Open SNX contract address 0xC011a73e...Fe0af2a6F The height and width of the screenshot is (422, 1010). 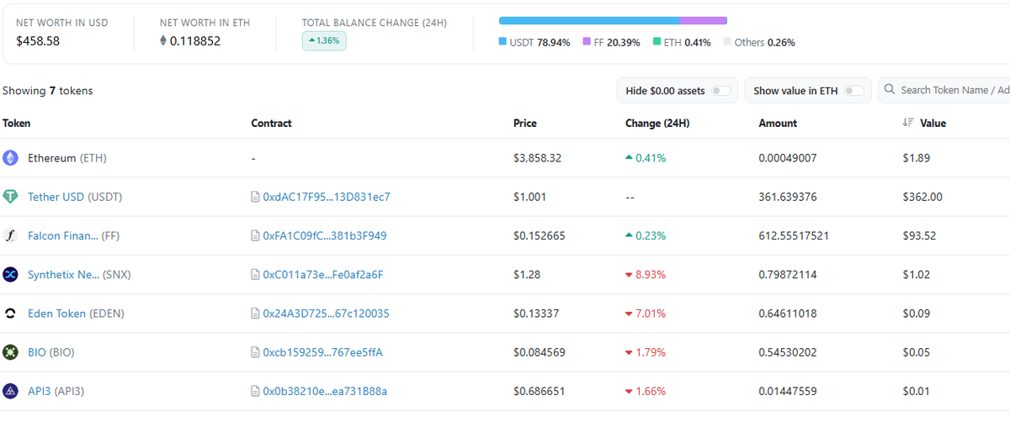(x=323, y=274)
